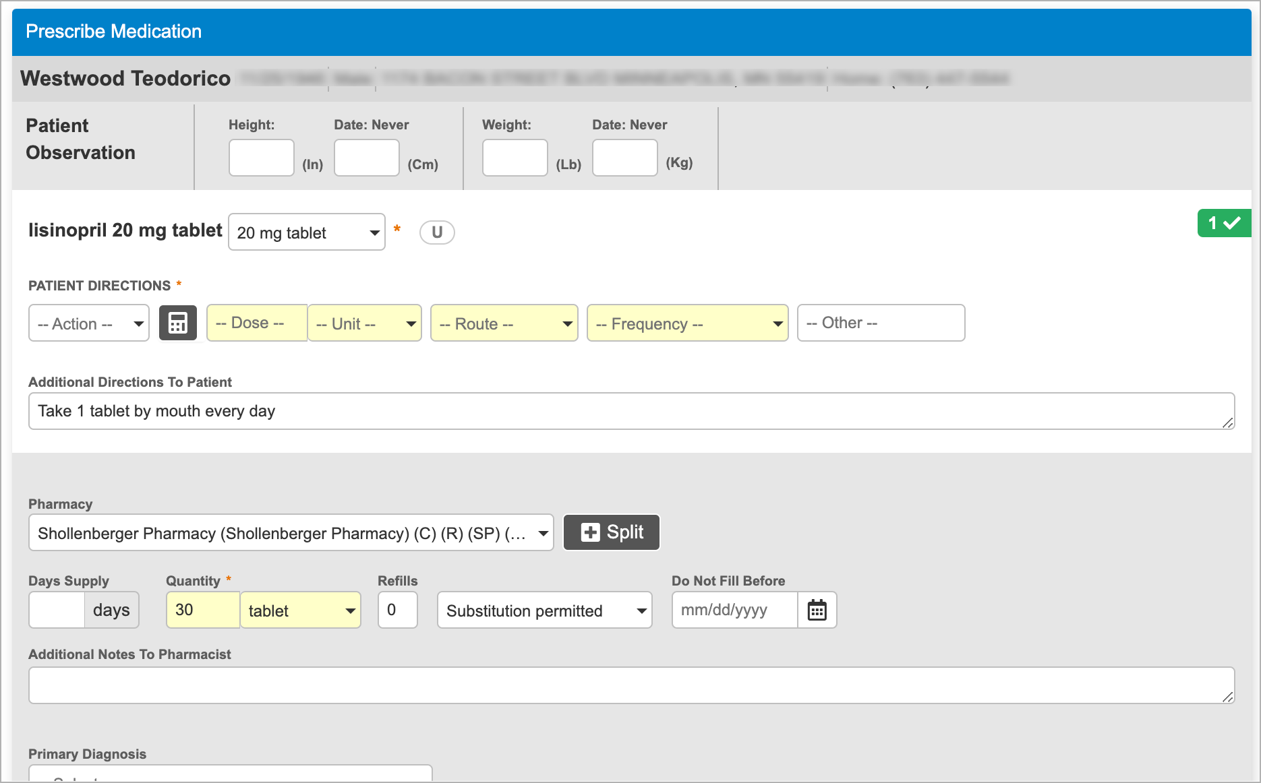Open the dose calculator icon

tap(178, 323)
